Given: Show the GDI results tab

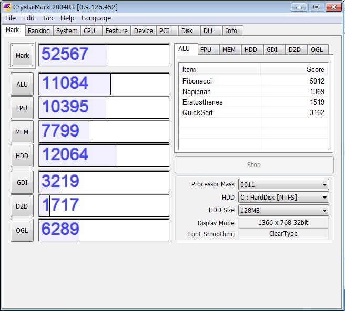Looking at the screenshot, I should 274,50.
